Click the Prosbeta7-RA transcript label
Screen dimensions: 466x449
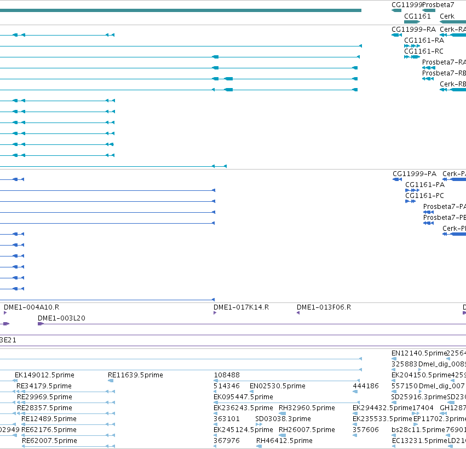(x=444, y=62)
